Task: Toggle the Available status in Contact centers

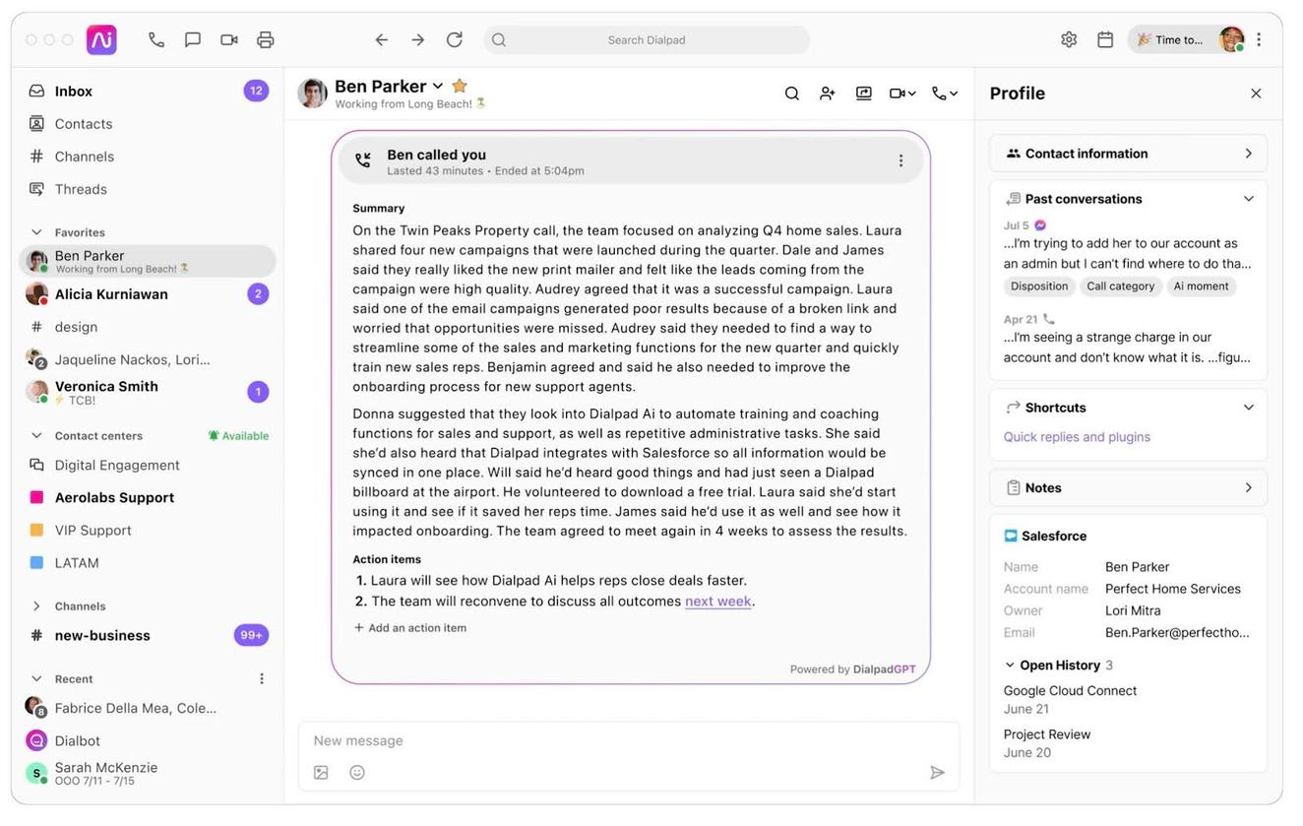Action: click(x=238, y=436)
